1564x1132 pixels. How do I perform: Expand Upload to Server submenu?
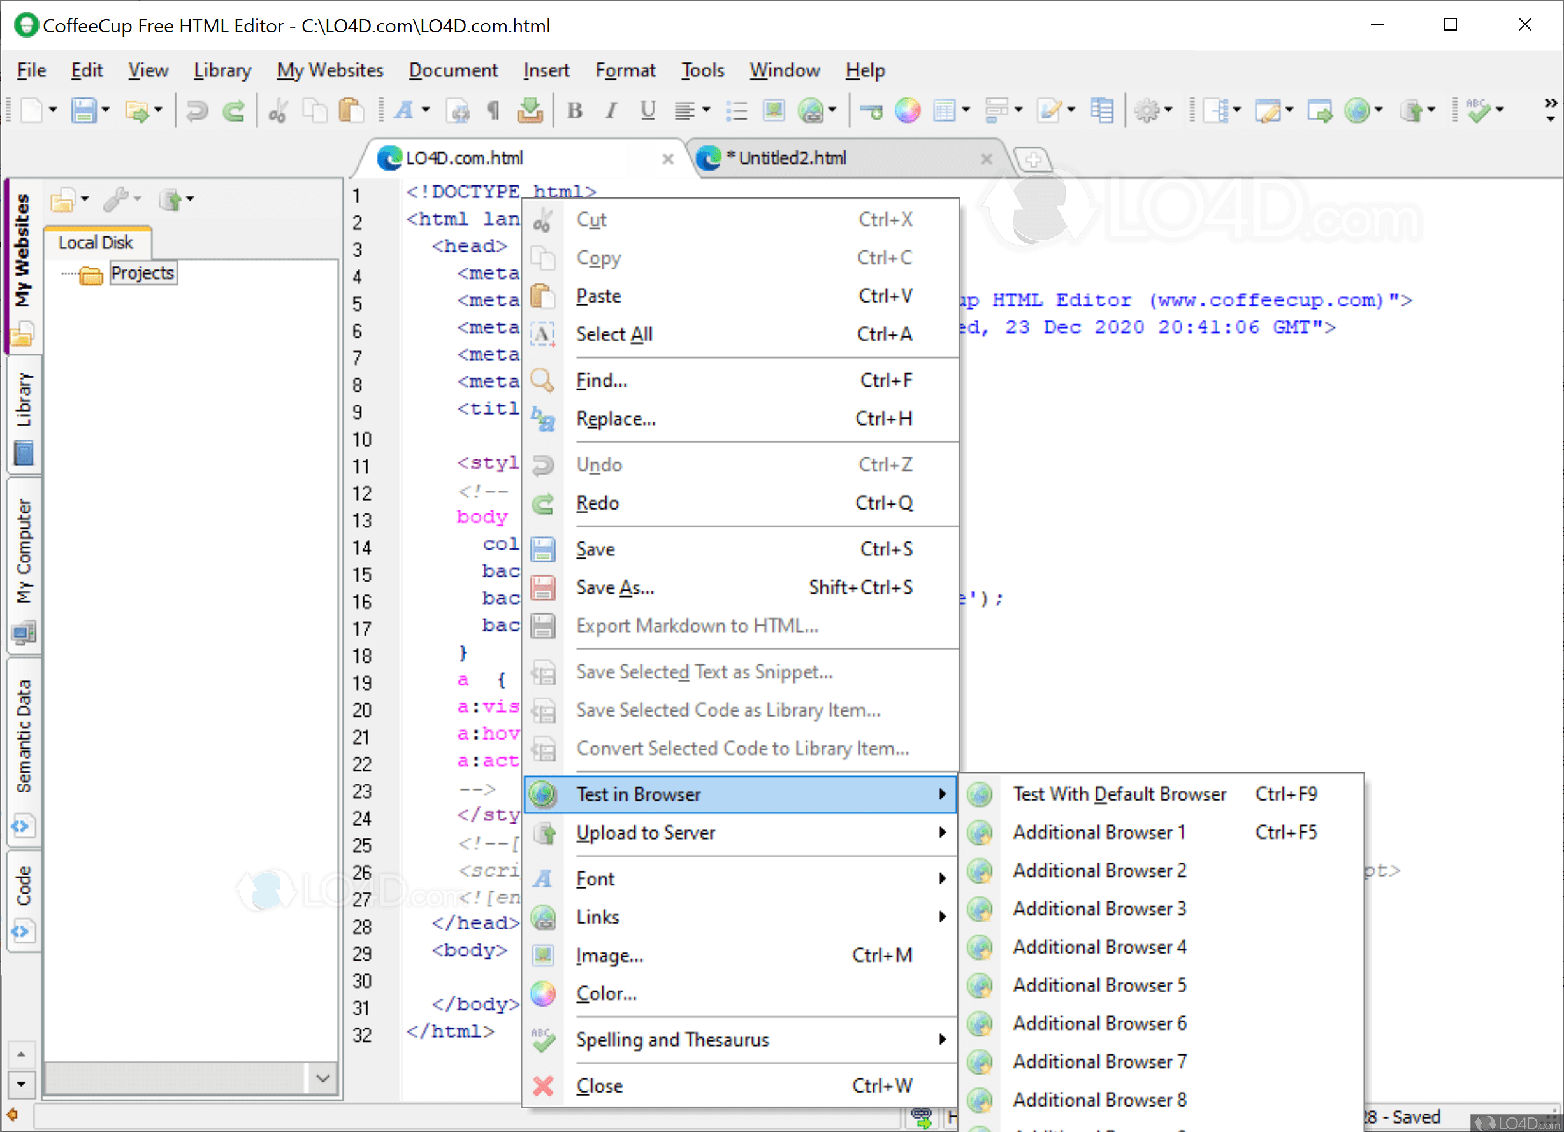[741, 833]
